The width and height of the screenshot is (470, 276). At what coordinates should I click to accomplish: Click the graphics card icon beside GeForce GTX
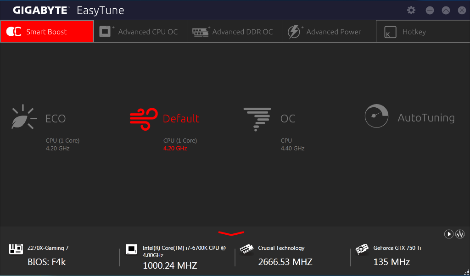pos(362,249)
